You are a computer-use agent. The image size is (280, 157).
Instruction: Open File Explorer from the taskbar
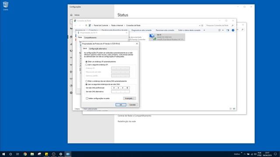pyautogui.click(x=32, y=154)
